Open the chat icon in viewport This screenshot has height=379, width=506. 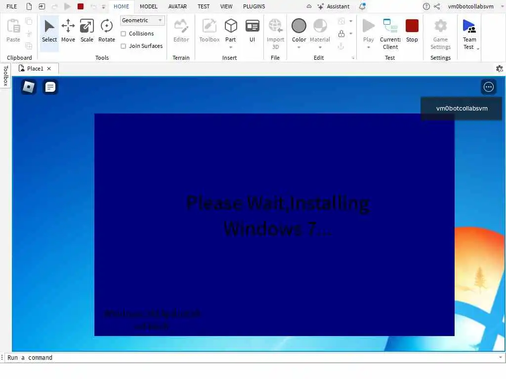tap(50, 87)
